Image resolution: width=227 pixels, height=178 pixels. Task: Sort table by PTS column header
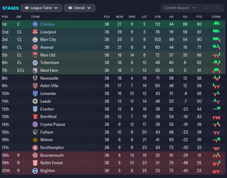[199, 17]
